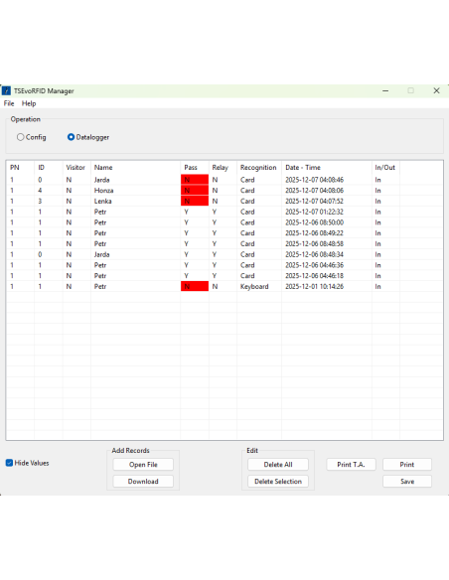Open the Help menu
This screenshot has height=580, width=449.
pyautogui.click(x=29, y=103)
